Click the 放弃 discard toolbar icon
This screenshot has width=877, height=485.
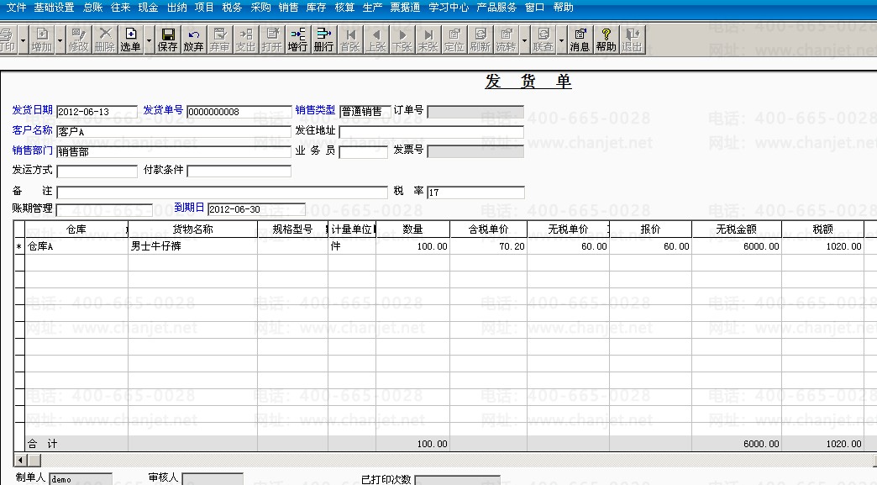click(x=193, y=40)
